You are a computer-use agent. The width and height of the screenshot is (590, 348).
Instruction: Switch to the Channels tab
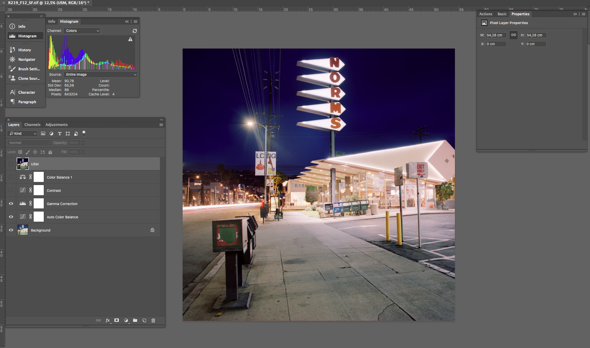pyautogui.click(x=32, y=125)
